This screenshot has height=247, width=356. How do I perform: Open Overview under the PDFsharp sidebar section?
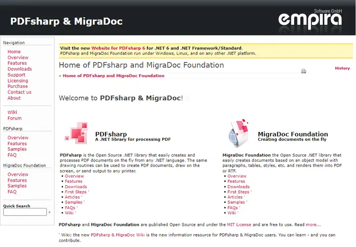click(x=18, y=138)
